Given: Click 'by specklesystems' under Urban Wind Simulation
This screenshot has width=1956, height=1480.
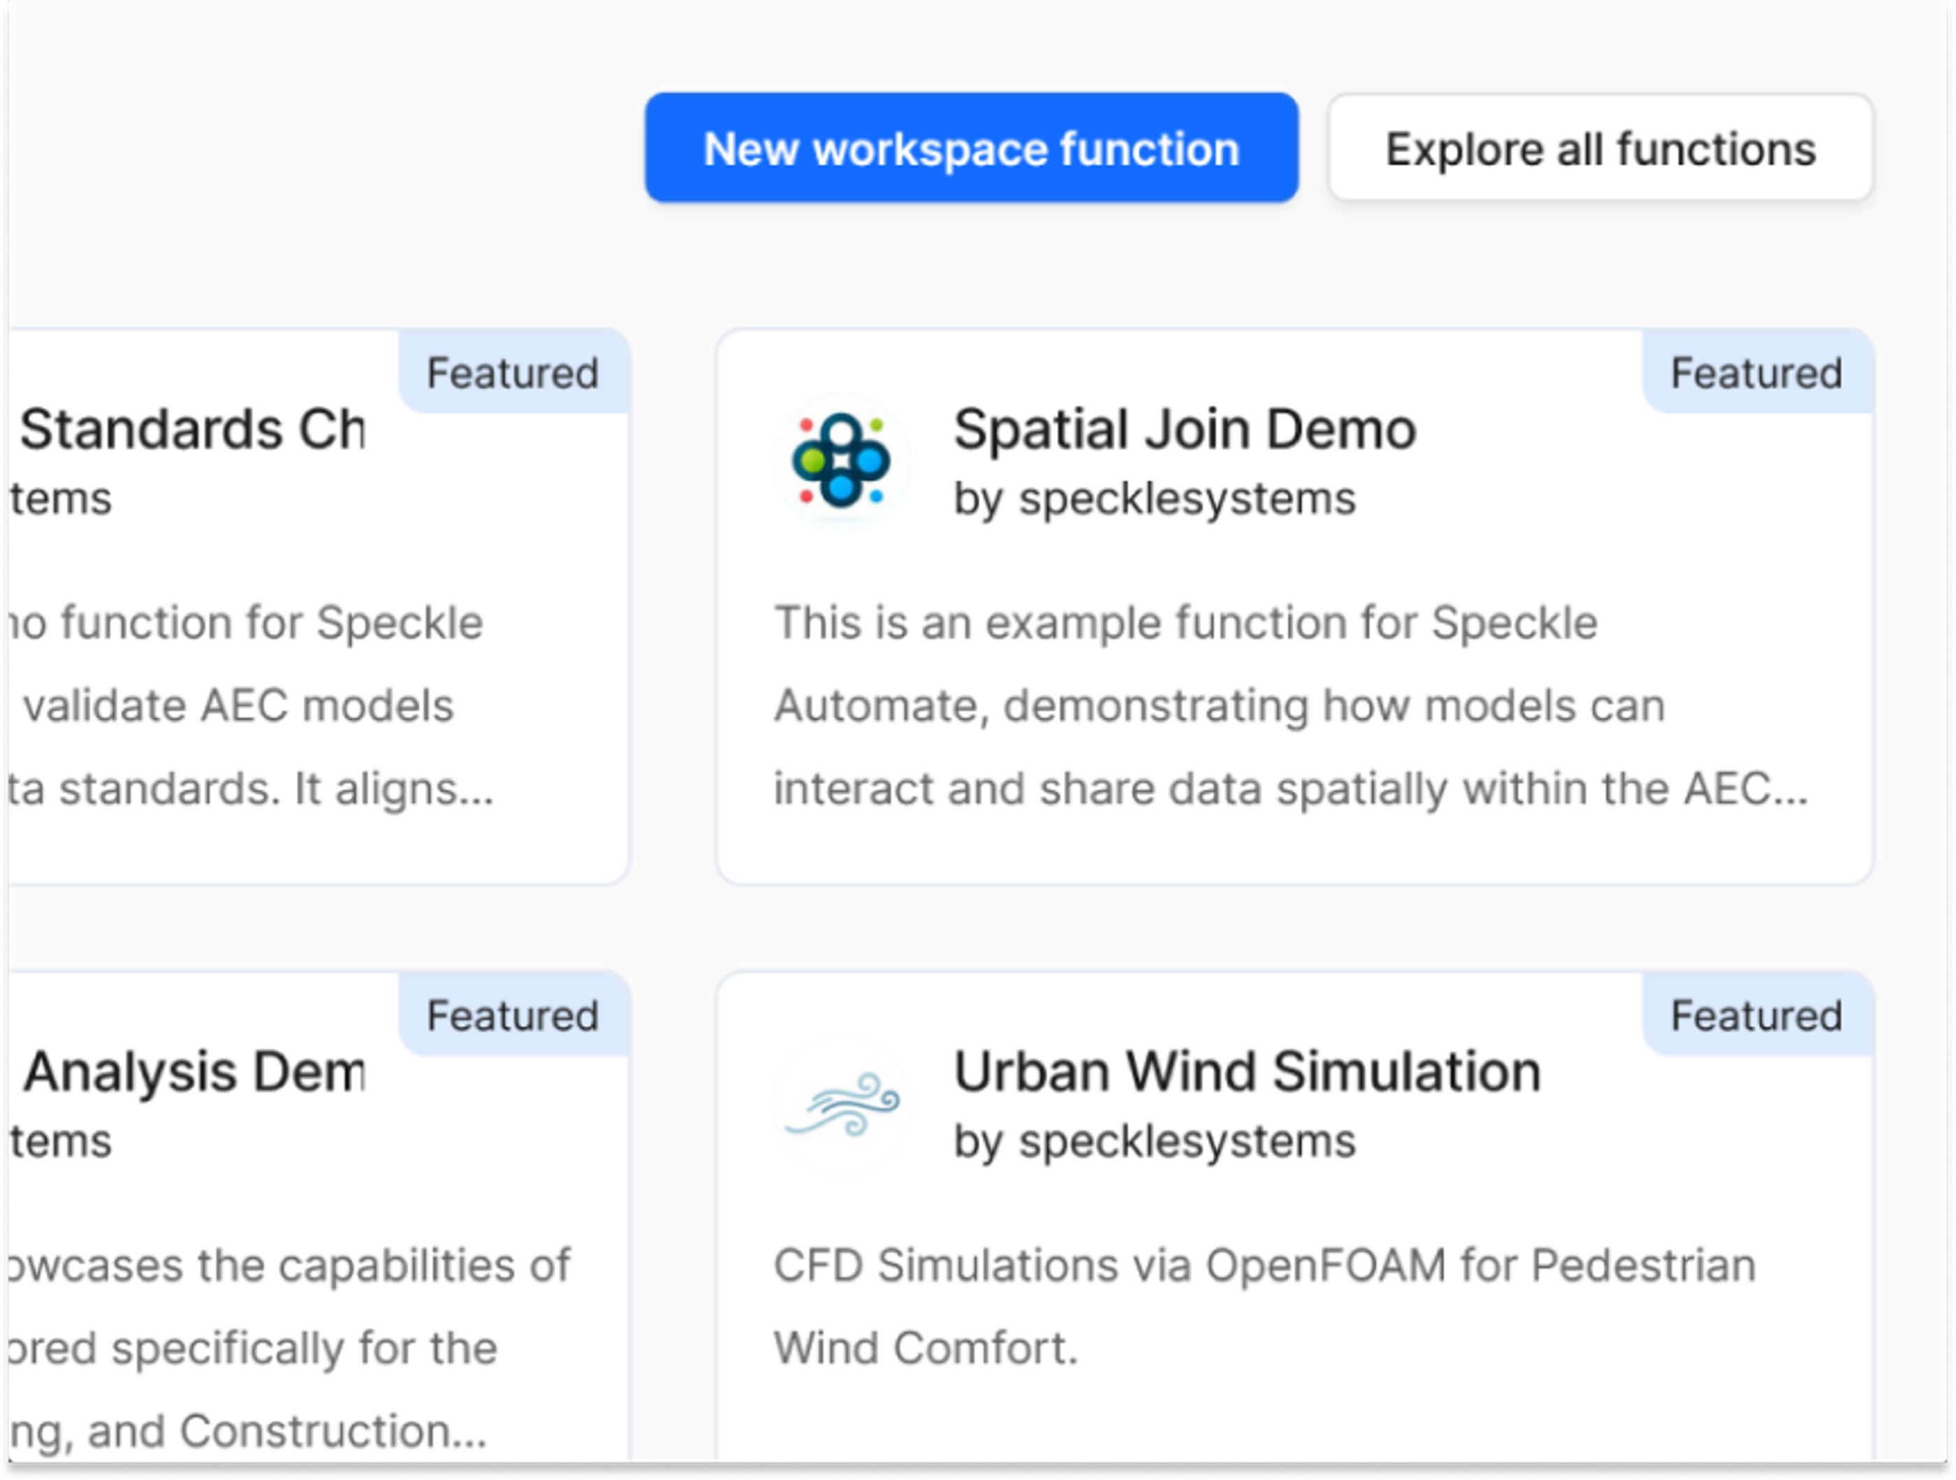Looking at the screenshot, I should click(x=1154, y=1141).
